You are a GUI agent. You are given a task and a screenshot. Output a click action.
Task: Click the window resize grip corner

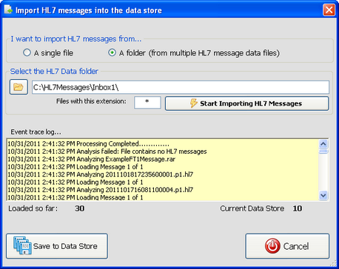(x=333, y=263)
